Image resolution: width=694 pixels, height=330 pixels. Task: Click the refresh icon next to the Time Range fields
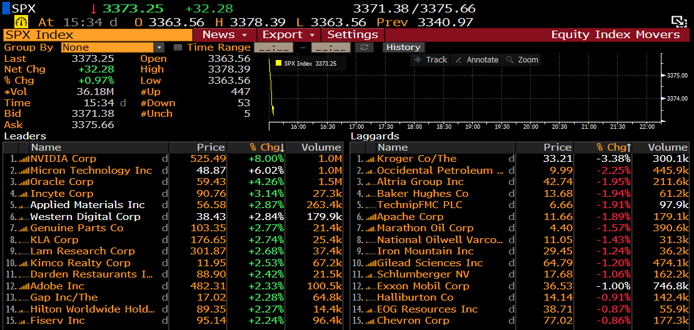pos(364,47)
